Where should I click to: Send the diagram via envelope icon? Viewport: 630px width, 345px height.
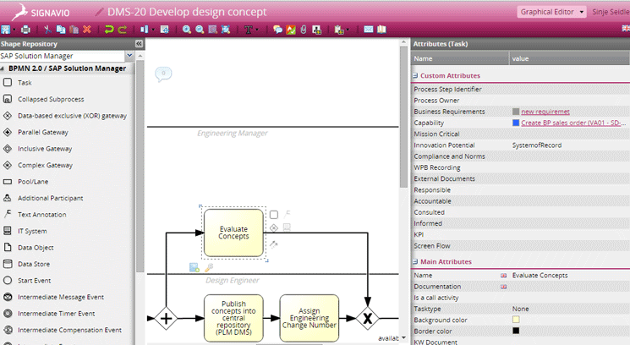(369, 30)
